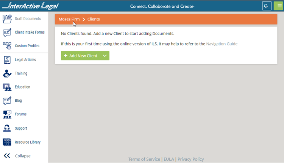Expand the Add New Client dropdown arrow
The height and width of the screenshot is (163, 284).
[x=105, y=56]
